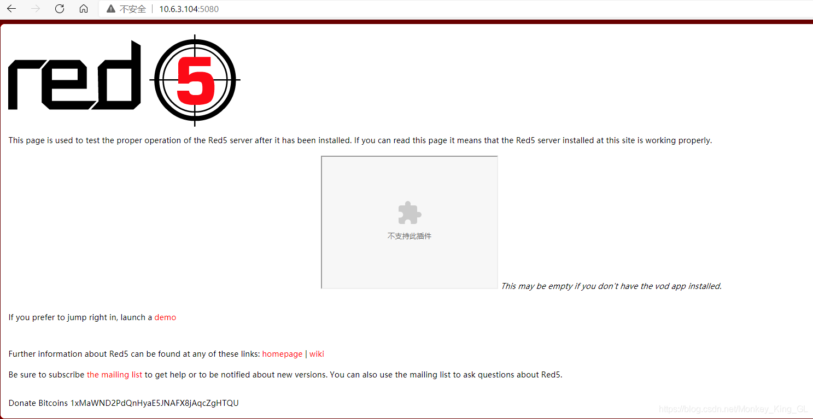The width and height of the screenshot is (813, 419).
Task: Open the demo link
Action: coord(165,317)
